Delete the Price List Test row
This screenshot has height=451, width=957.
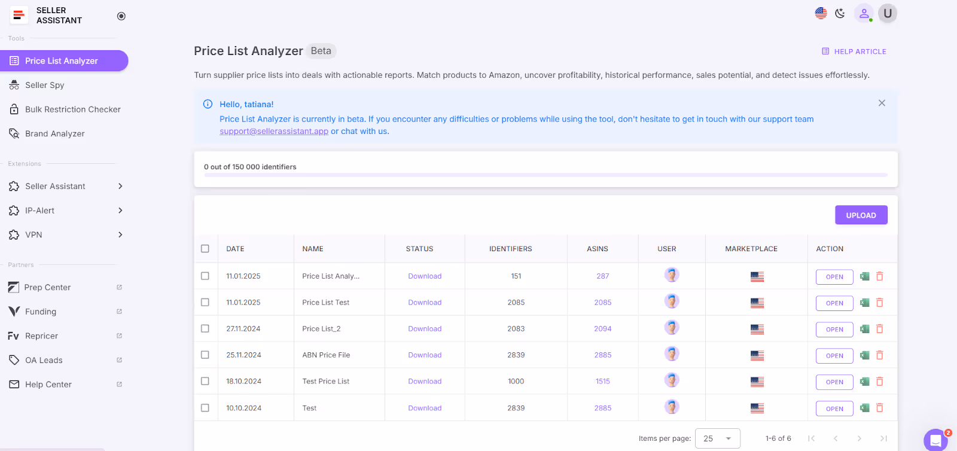pos(880,303)
